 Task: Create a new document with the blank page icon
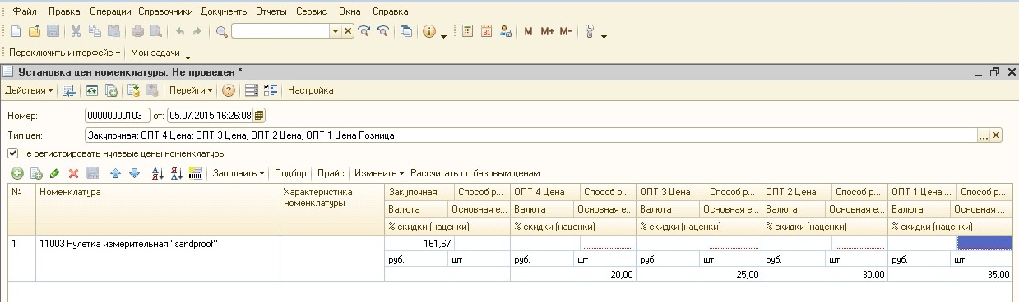point(15,32)
